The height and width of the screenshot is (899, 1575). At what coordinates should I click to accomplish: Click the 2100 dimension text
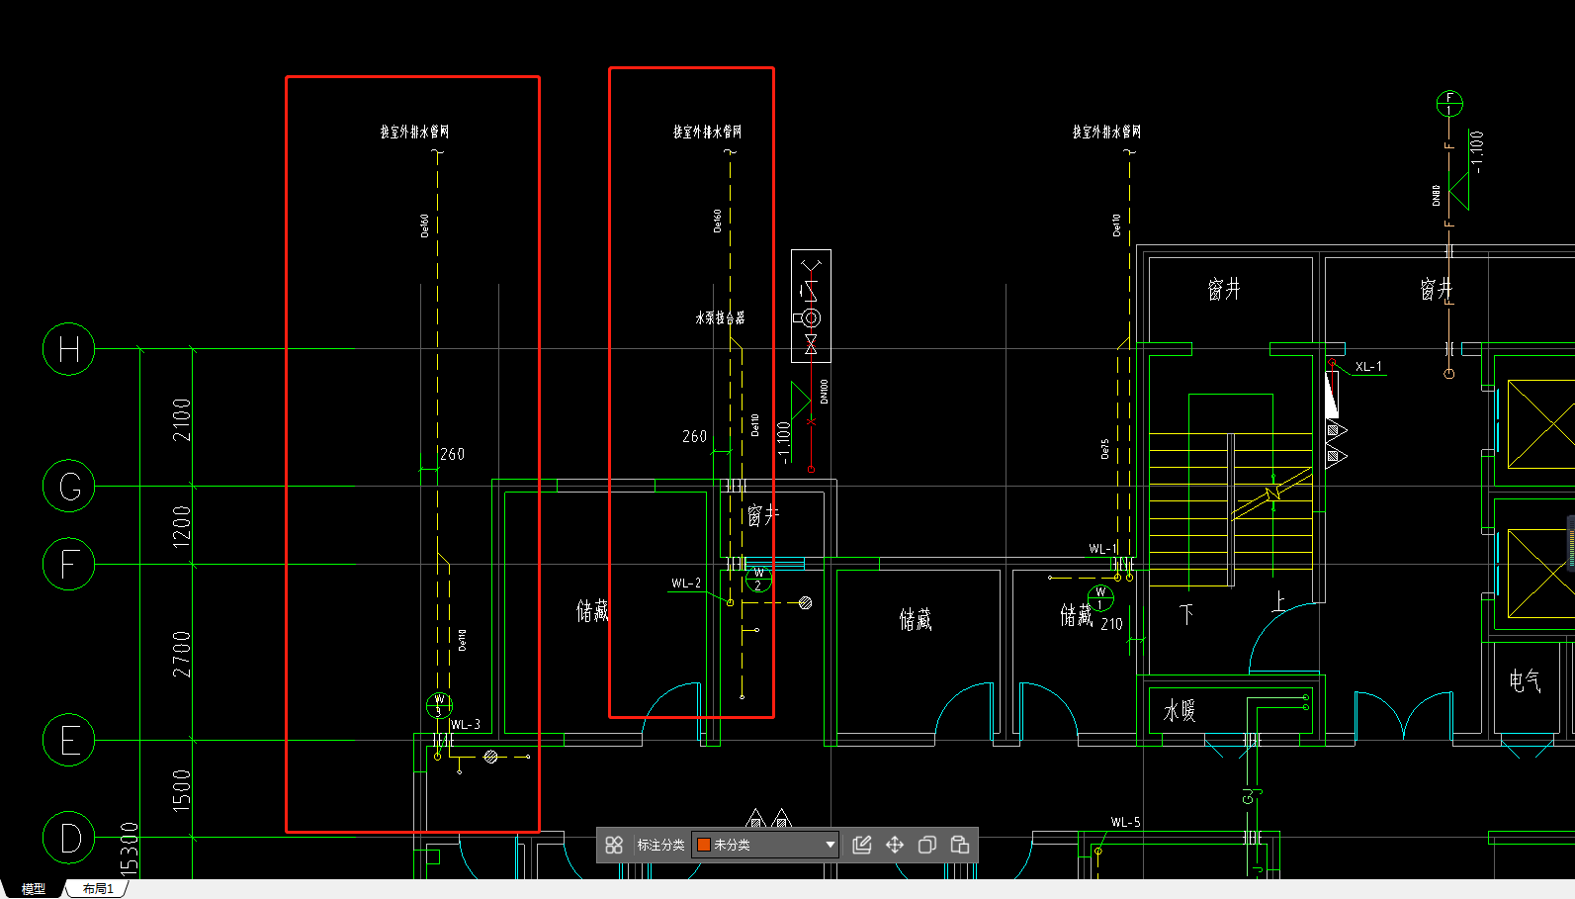tap(181, 419)
